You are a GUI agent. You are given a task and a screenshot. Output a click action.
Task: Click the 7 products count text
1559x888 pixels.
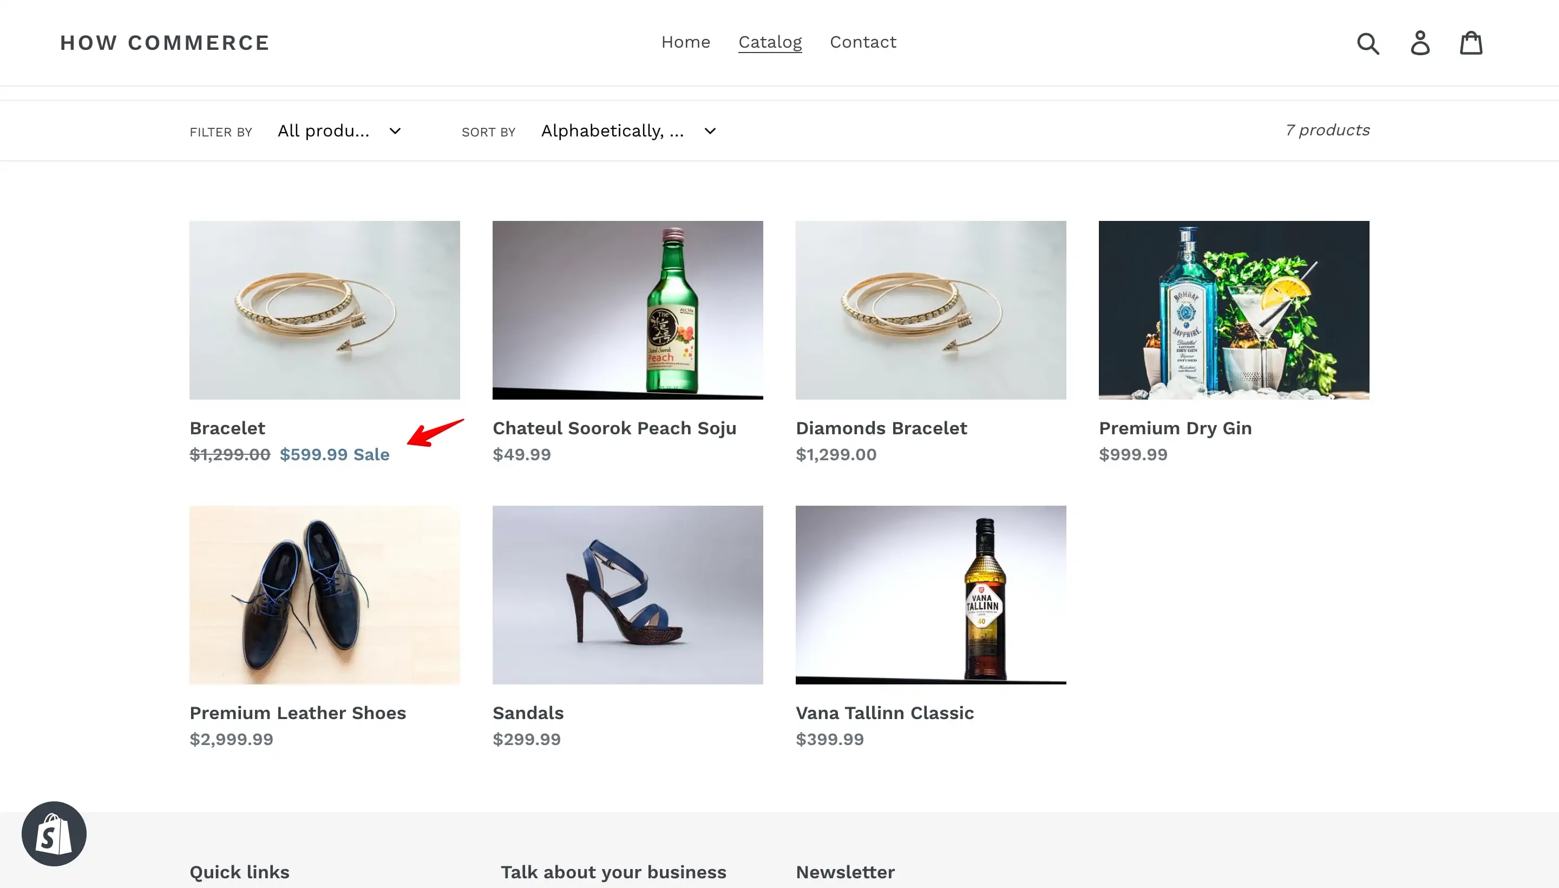[1327, 130]
